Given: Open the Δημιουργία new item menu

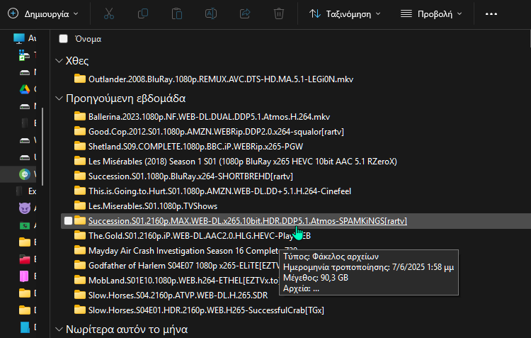Looking at the screenshot, I should click(x=43, y=14).
